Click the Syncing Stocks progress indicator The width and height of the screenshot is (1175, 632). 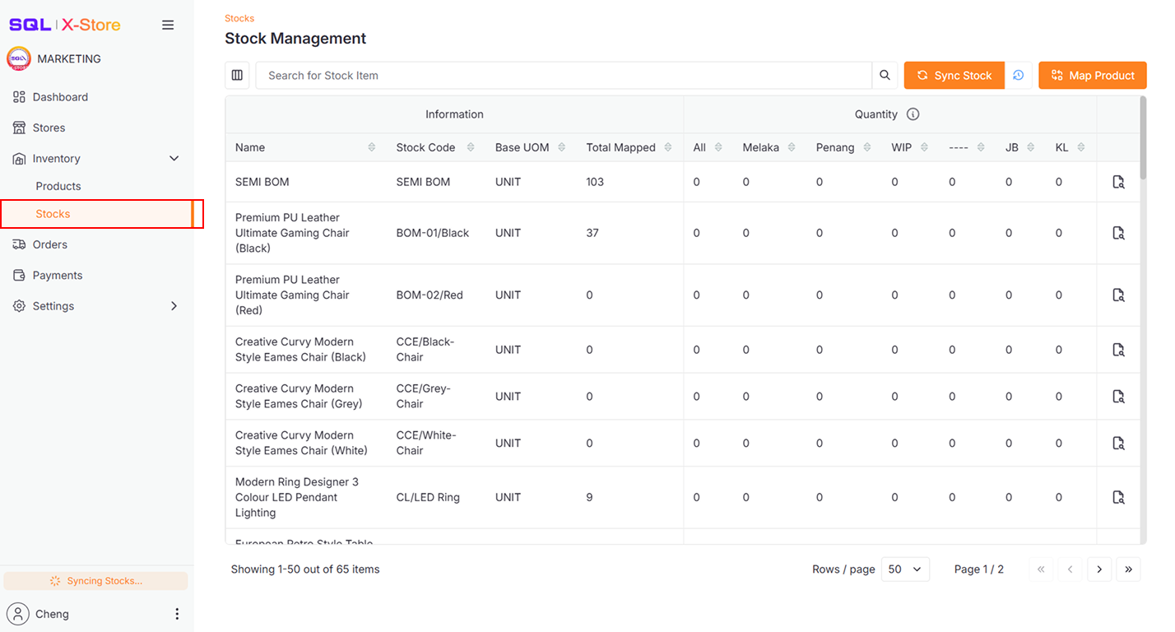95,581
